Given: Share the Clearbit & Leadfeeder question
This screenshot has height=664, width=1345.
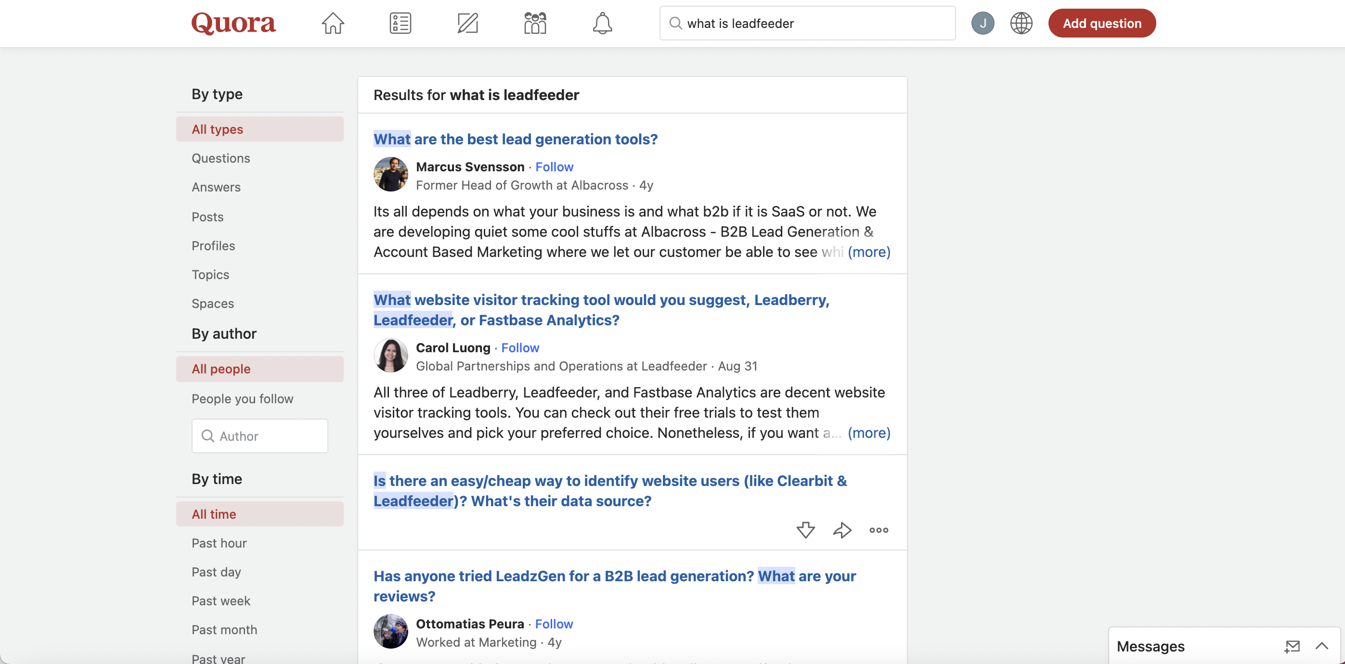Looking at the screenshot, I should (841, 530).
